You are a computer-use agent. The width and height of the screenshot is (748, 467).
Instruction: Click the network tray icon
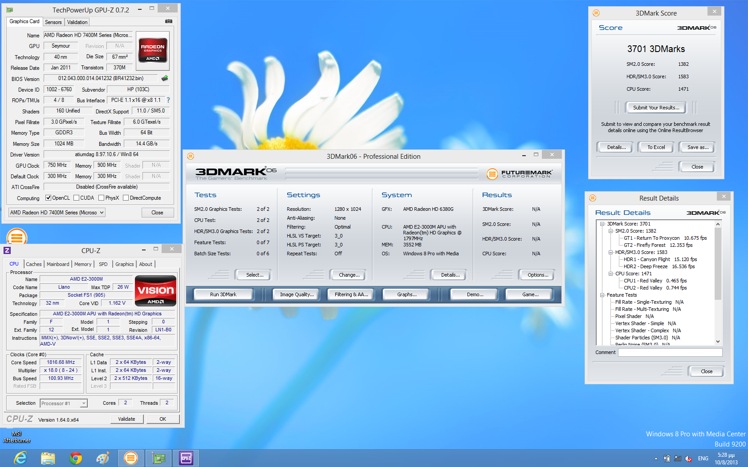(x=678, y=459)
